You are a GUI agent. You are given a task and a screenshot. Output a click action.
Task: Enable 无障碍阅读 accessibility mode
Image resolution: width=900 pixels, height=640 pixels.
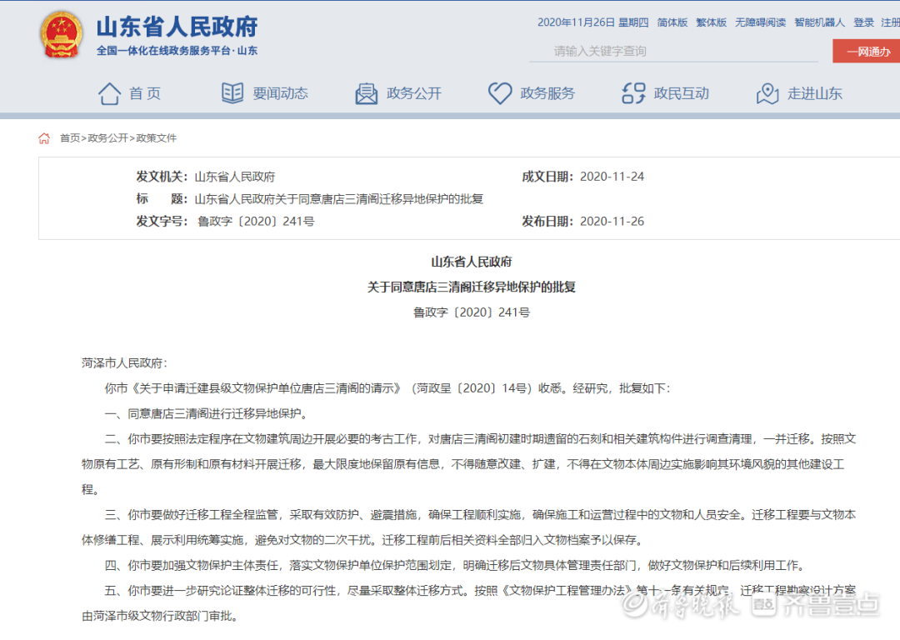point(760,22)
